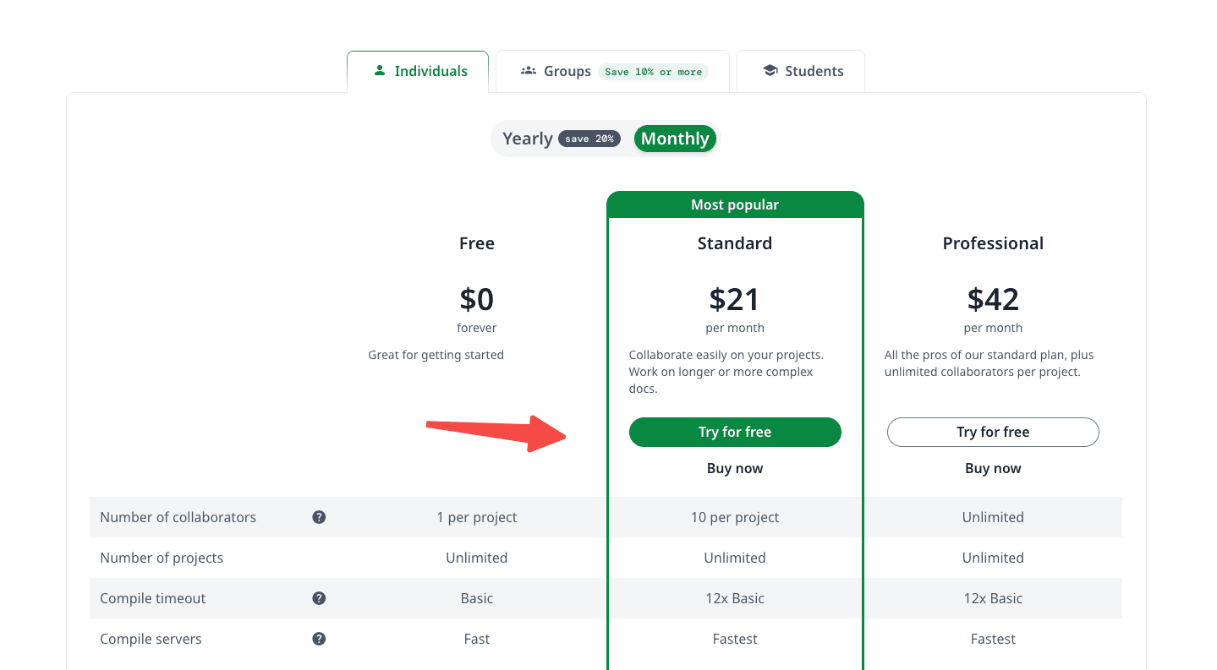Click Buy now under Standard plan

pyautogui.click(x=735, y=468)
